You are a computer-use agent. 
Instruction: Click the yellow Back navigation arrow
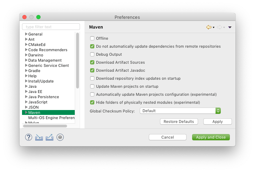(209, 27)
